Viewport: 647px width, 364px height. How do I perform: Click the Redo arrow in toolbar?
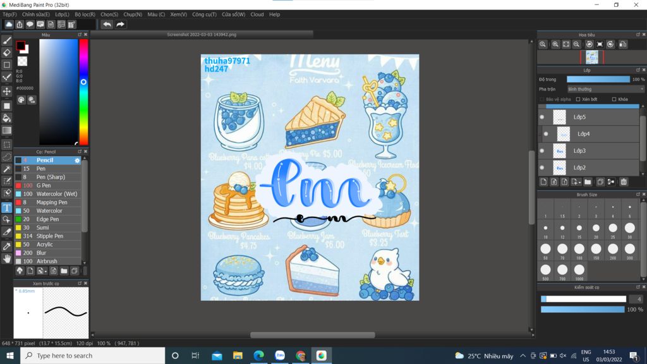[x=120, y=25]
